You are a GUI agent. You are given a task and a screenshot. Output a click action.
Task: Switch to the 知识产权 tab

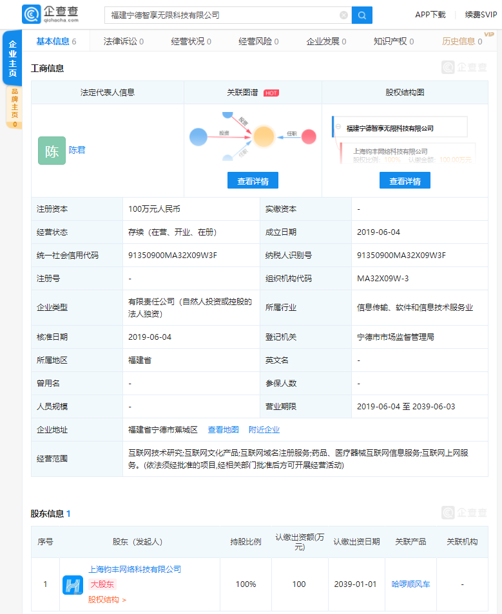pyautogui.click(x=393, y=41)
